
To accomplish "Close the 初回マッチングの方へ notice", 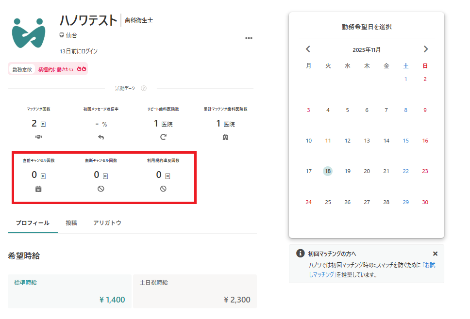I will point(435,254).
